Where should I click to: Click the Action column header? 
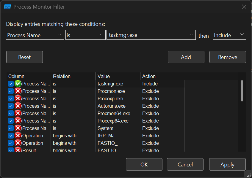(x=163, y=76)
